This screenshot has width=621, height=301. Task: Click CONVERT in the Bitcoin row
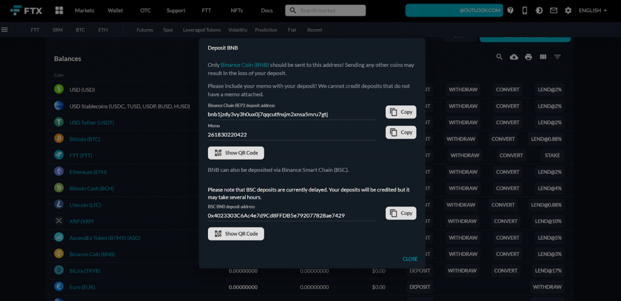pyautogui.click(x=503, y=139)
